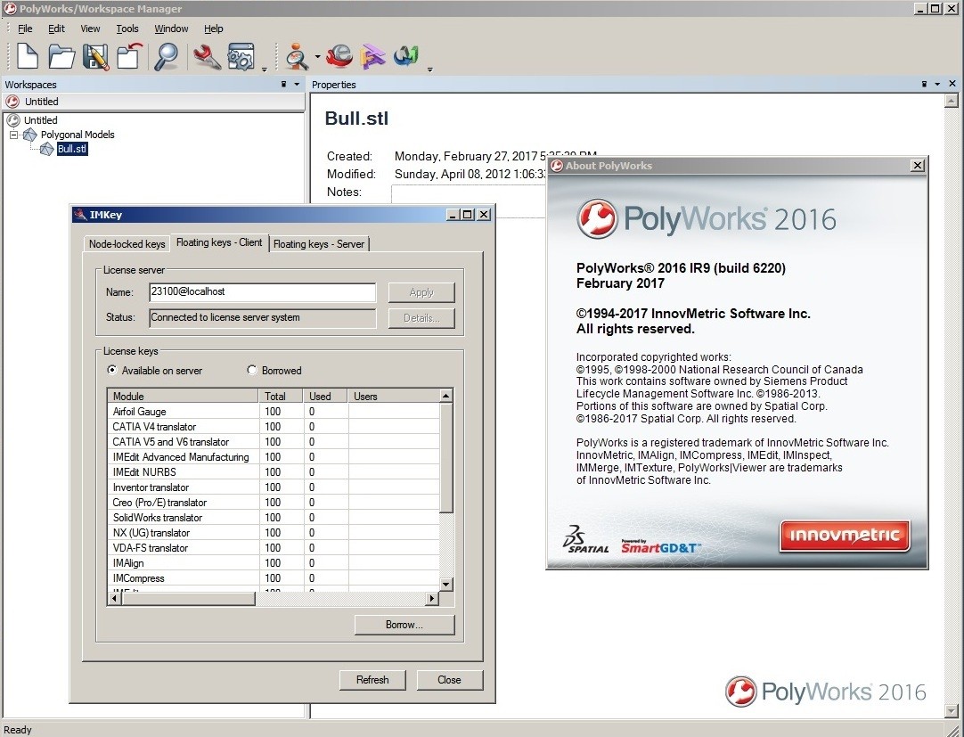Image resolution: width=964 pixels, height=737 pixels.
Task: Switch to the Node-locked keys tab
Action: pos(127,244)
